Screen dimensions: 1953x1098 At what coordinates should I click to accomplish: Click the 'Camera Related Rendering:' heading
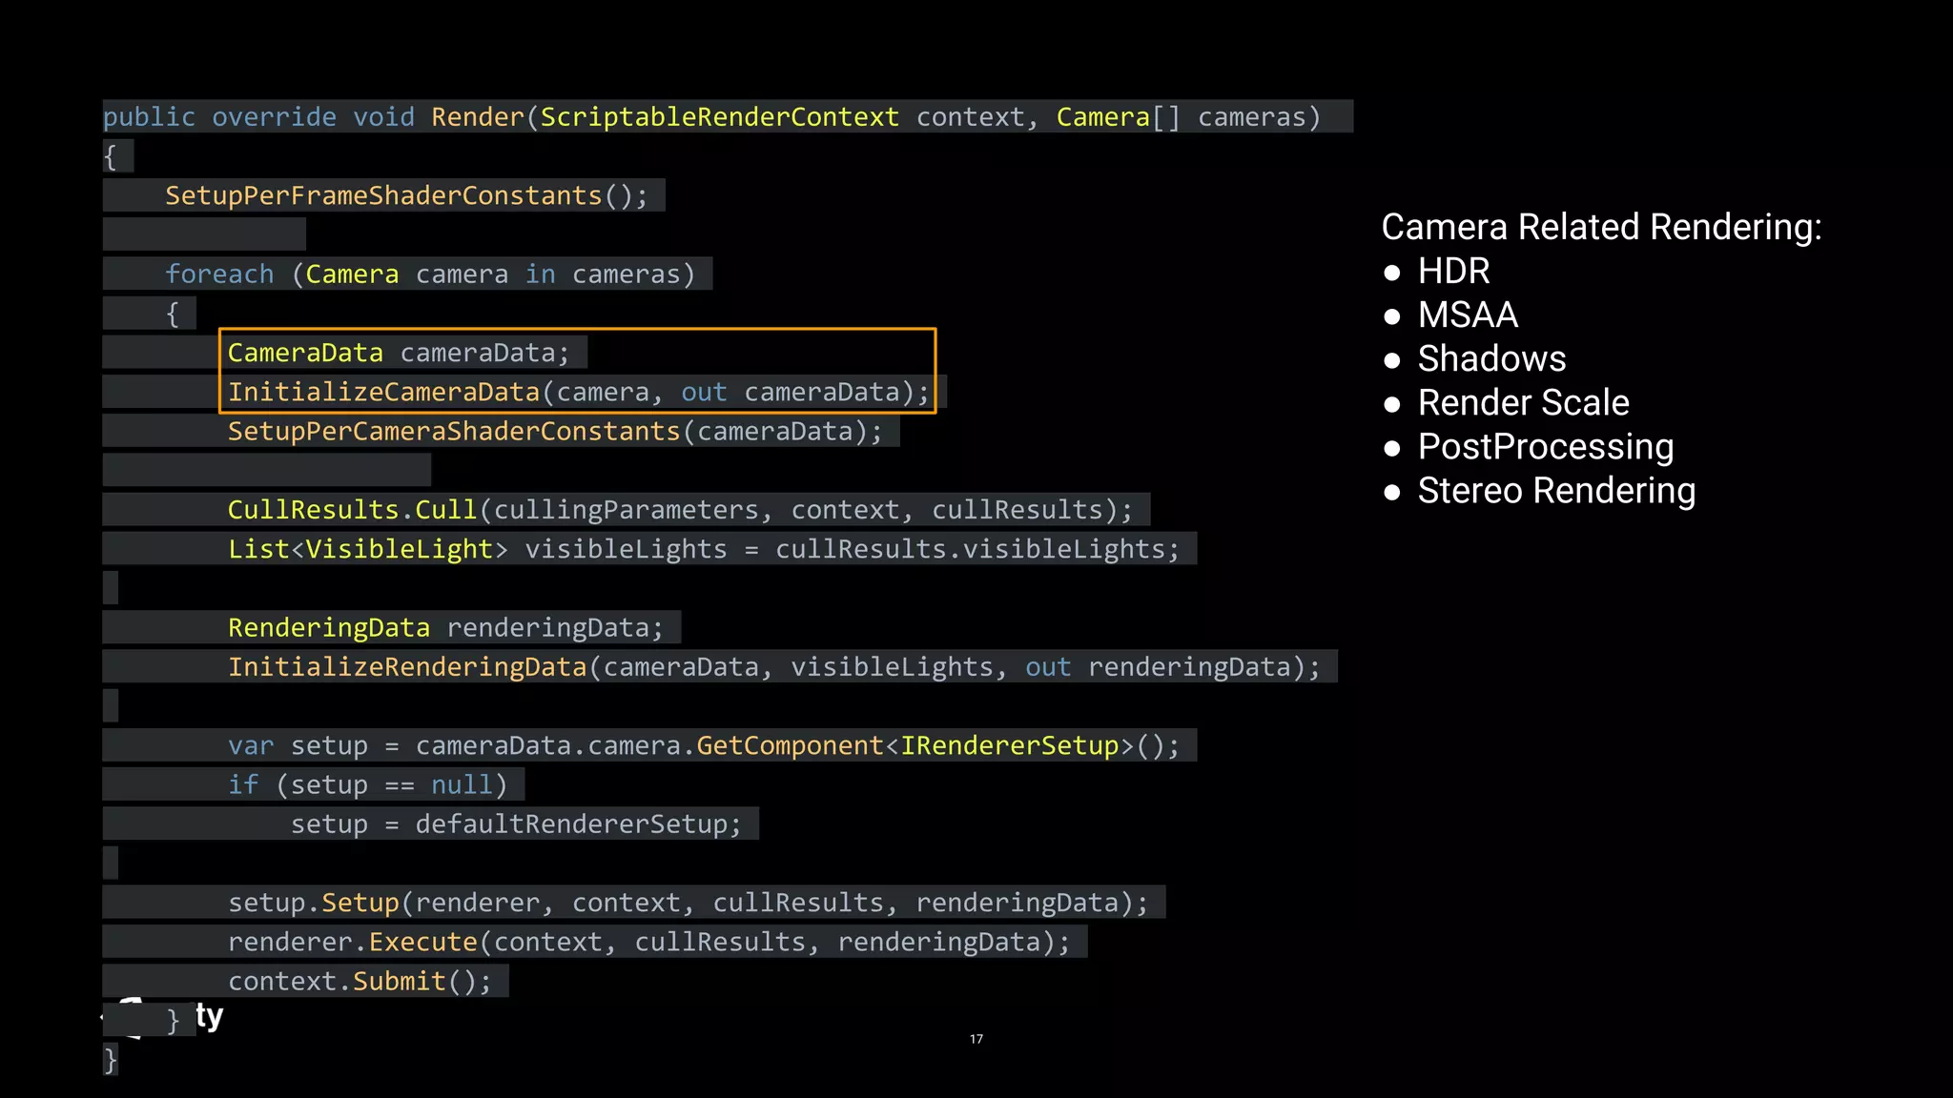(1601, 227)
